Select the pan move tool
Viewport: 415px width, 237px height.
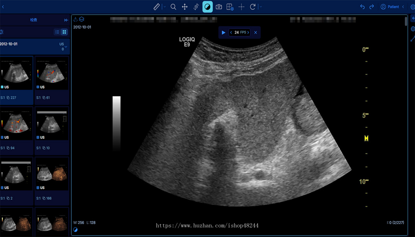coord(185,7)
